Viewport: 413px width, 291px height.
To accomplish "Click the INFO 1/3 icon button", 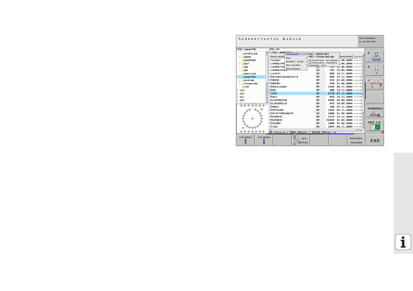I will point(375,126).
